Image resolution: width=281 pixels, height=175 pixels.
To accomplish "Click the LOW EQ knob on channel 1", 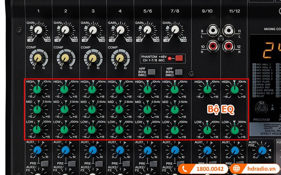I will [37, 130].
